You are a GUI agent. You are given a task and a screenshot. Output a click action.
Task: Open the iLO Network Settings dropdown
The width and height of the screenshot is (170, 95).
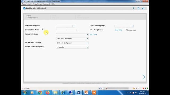(x=87, y=43)
